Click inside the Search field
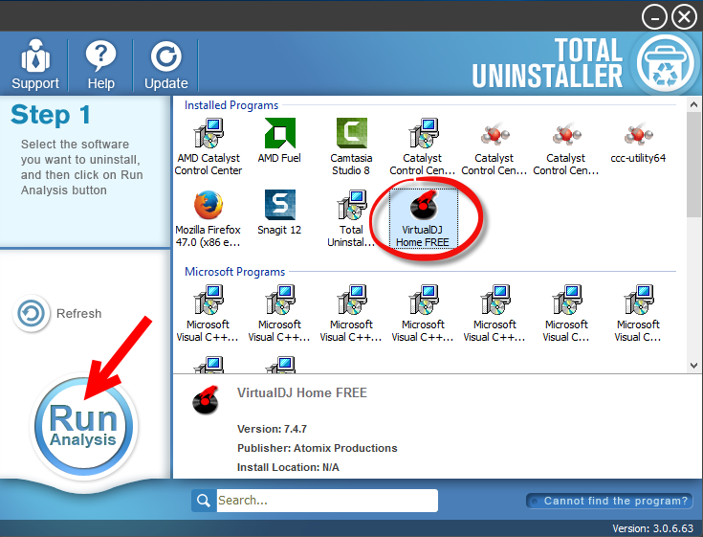Viewport: 703px width, 537px height. [x=327, y=501]
